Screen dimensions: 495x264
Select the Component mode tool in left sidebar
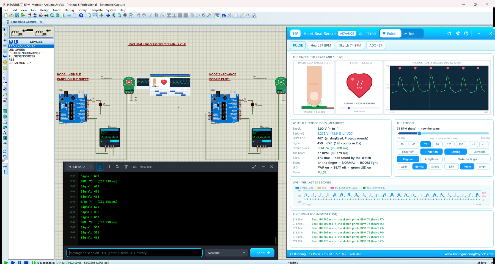pos(5,35)
